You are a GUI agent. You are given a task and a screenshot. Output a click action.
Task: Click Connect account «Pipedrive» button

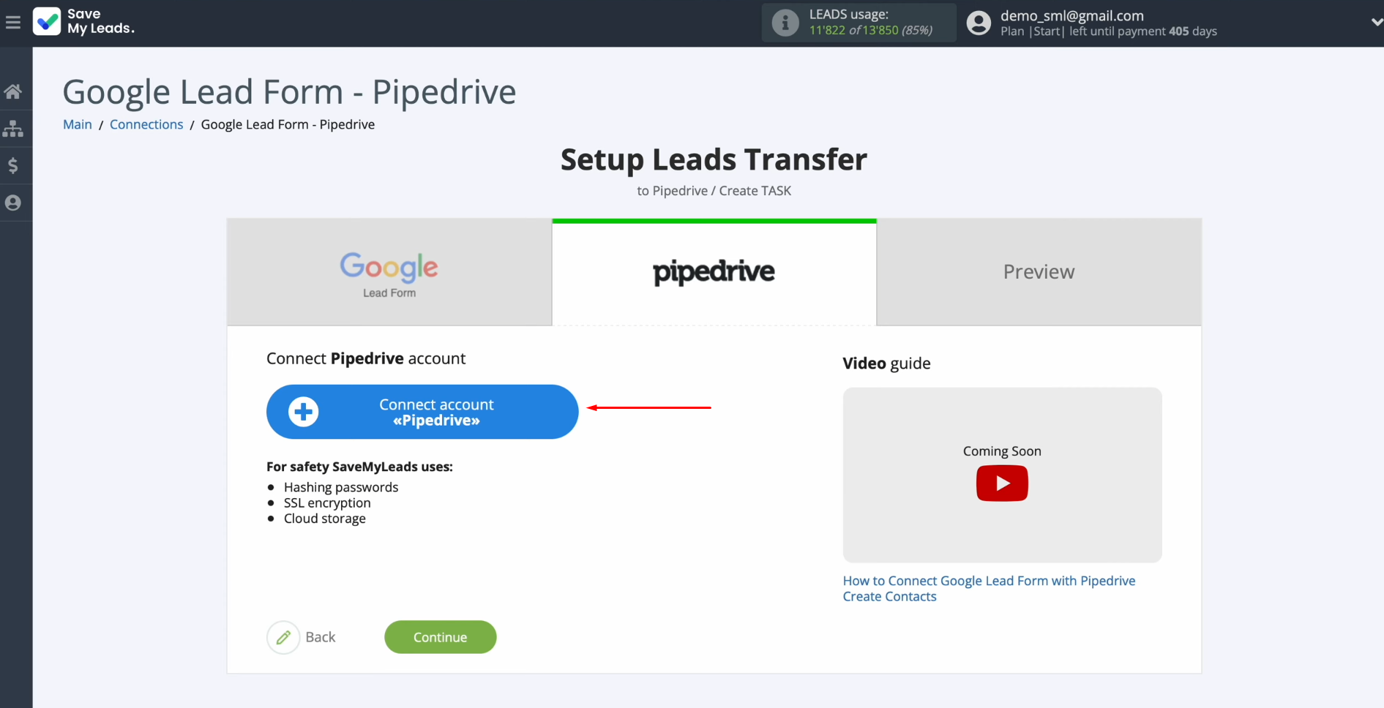[x=422, y=412]
